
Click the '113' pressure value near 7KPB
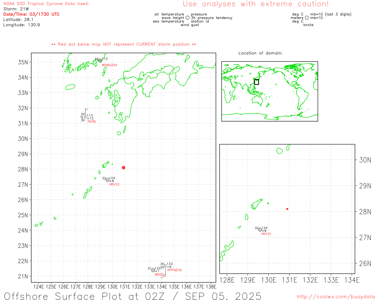point(90,116)
